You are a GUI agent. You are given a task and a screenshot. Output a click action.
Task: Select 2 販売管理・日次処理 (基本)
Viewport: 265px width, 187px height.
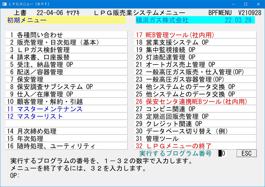pyautogui.click(x=66, y=42)
